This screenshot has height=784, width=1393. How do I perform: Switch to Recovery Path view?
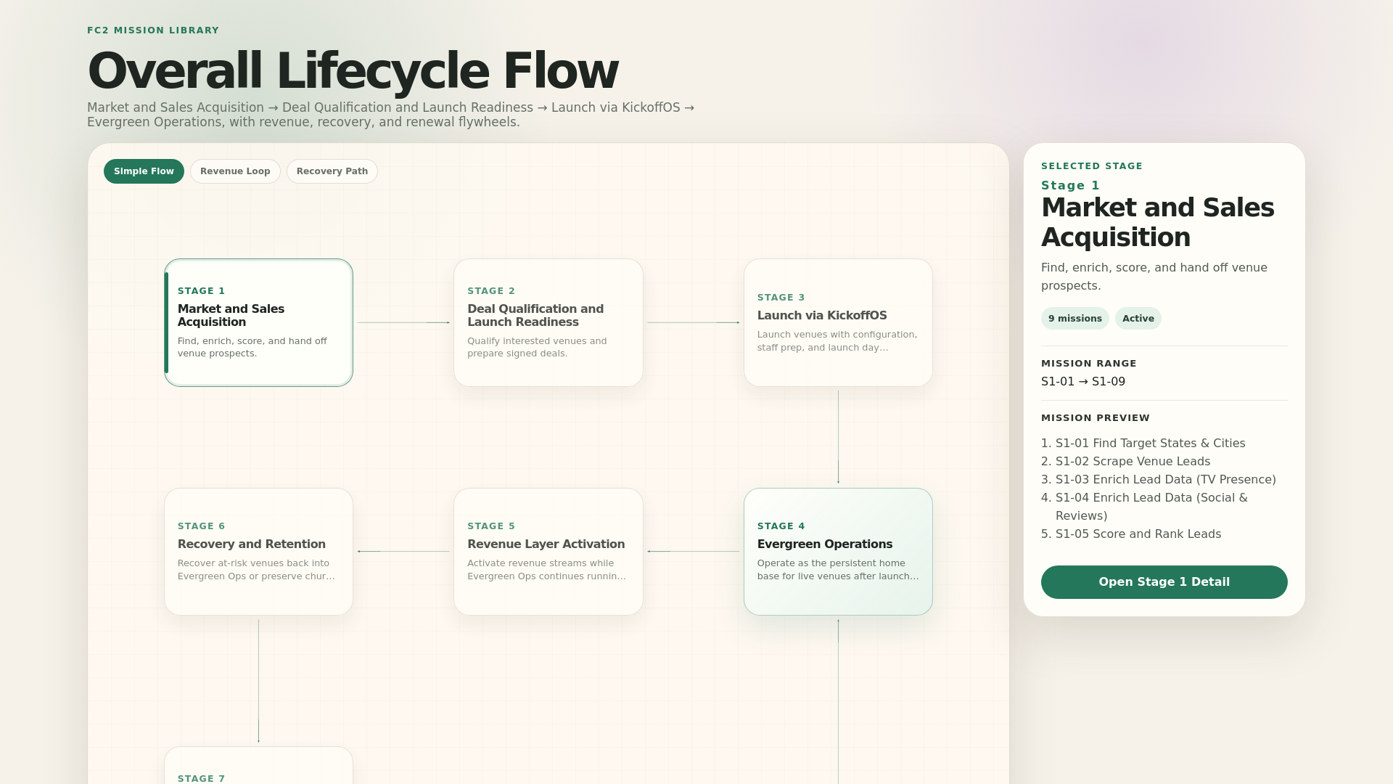pyautogui.click(x=332, y=171)
